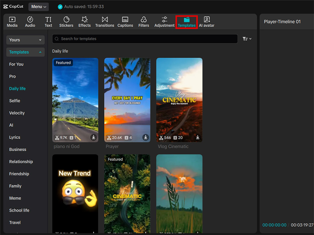Select the Text tool tab
The width and height of the screenshot is (314, 235).
coord(48,22)
